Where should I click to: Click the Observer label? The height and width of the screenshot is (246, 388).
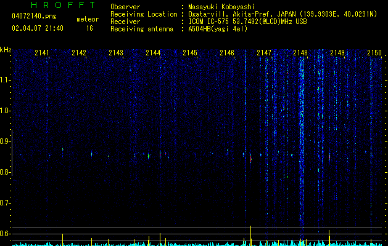pos(125,7)
